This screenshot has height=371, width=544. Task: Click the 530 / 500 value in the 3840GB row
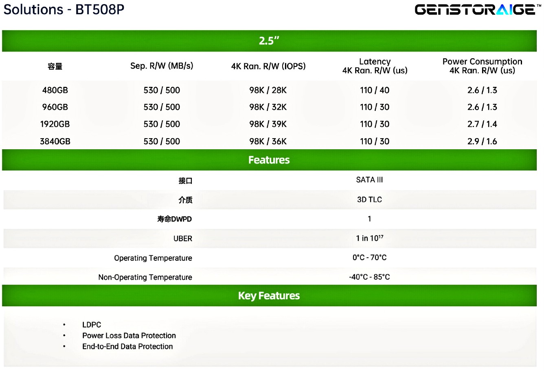162,141
